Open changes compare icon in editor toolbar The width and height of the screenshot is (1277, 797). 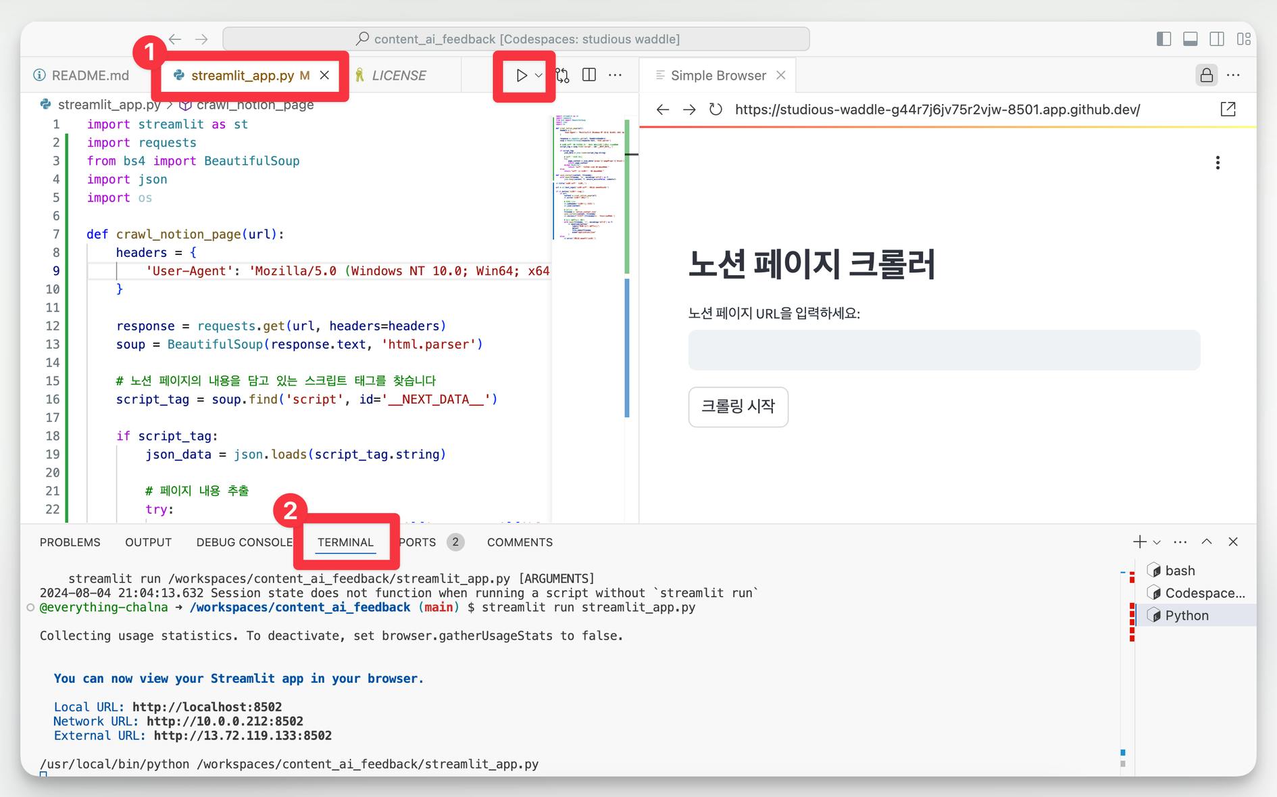[563, 75]
